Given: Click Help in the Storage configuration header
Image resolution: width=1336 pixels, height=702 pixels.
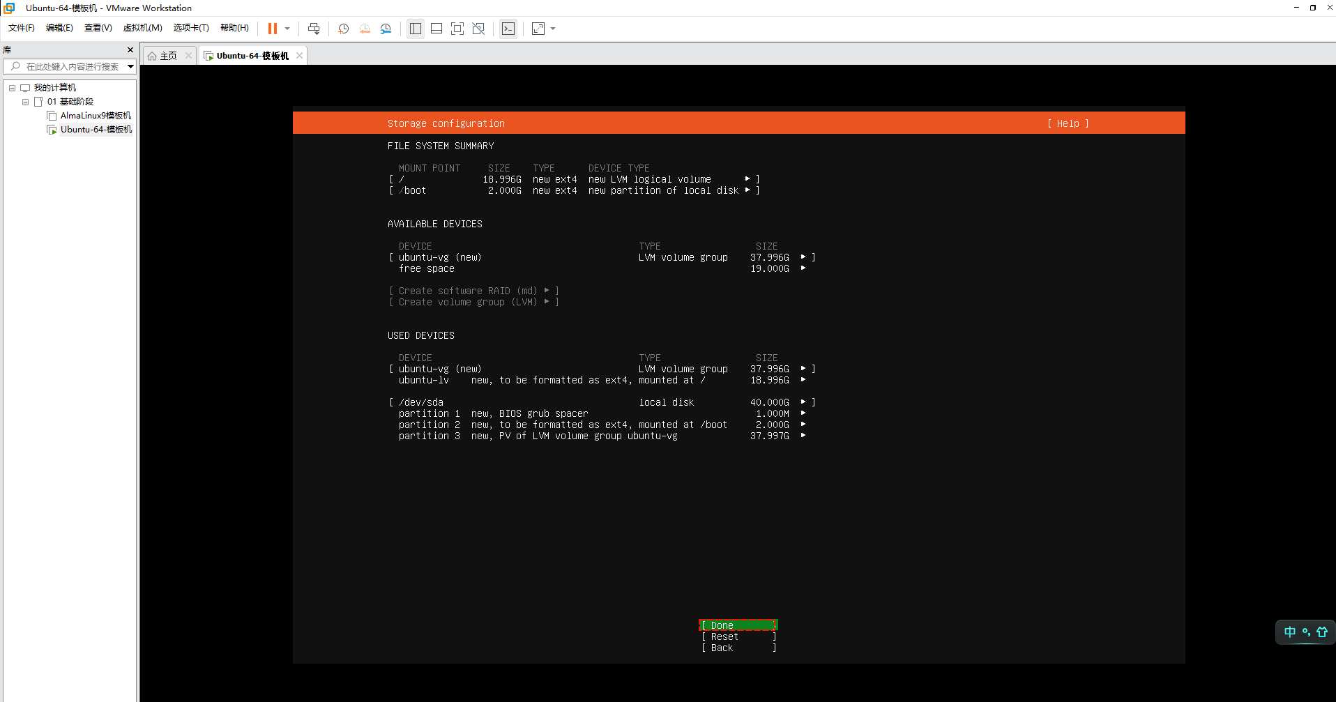Looking at the screenshot, I should 1068,123.
